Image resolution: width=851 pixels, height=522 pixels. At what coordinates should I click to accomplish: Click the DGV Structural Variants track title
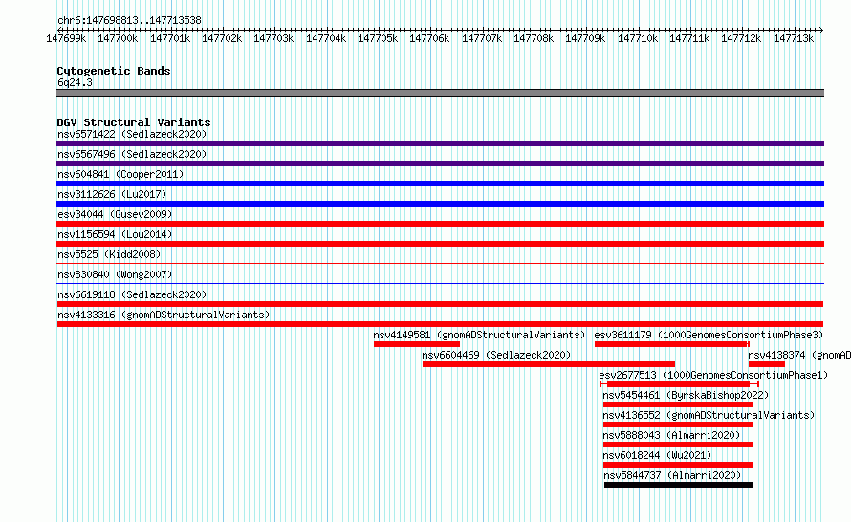click(134, 122)
